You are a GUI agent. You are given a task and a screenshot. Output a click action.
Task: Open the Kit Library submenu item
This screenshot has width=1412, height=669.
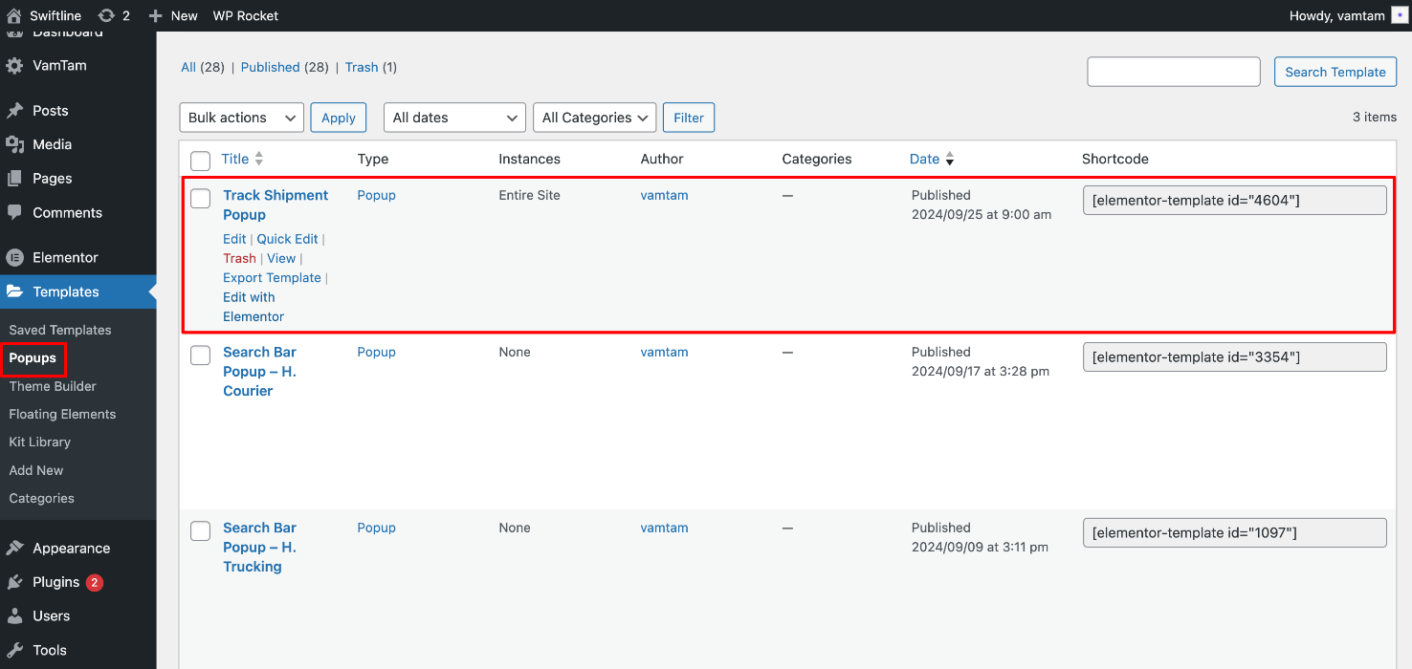click(x=39, y=442)
